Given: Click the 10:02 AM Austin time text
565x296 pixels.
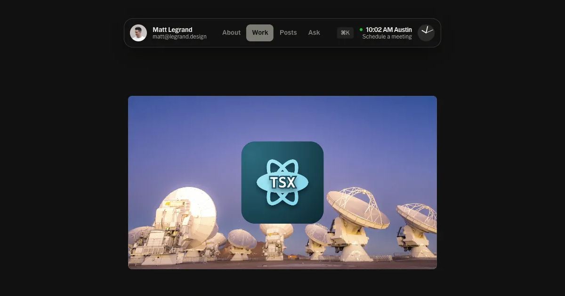Looking at the screenshot, I should tap(389, 30).
